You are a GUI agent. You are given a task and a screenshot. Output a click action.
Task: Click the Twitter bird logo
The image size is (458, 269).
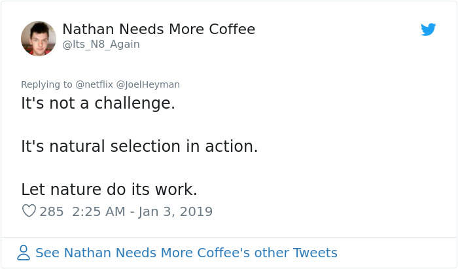tap(429, 29)
